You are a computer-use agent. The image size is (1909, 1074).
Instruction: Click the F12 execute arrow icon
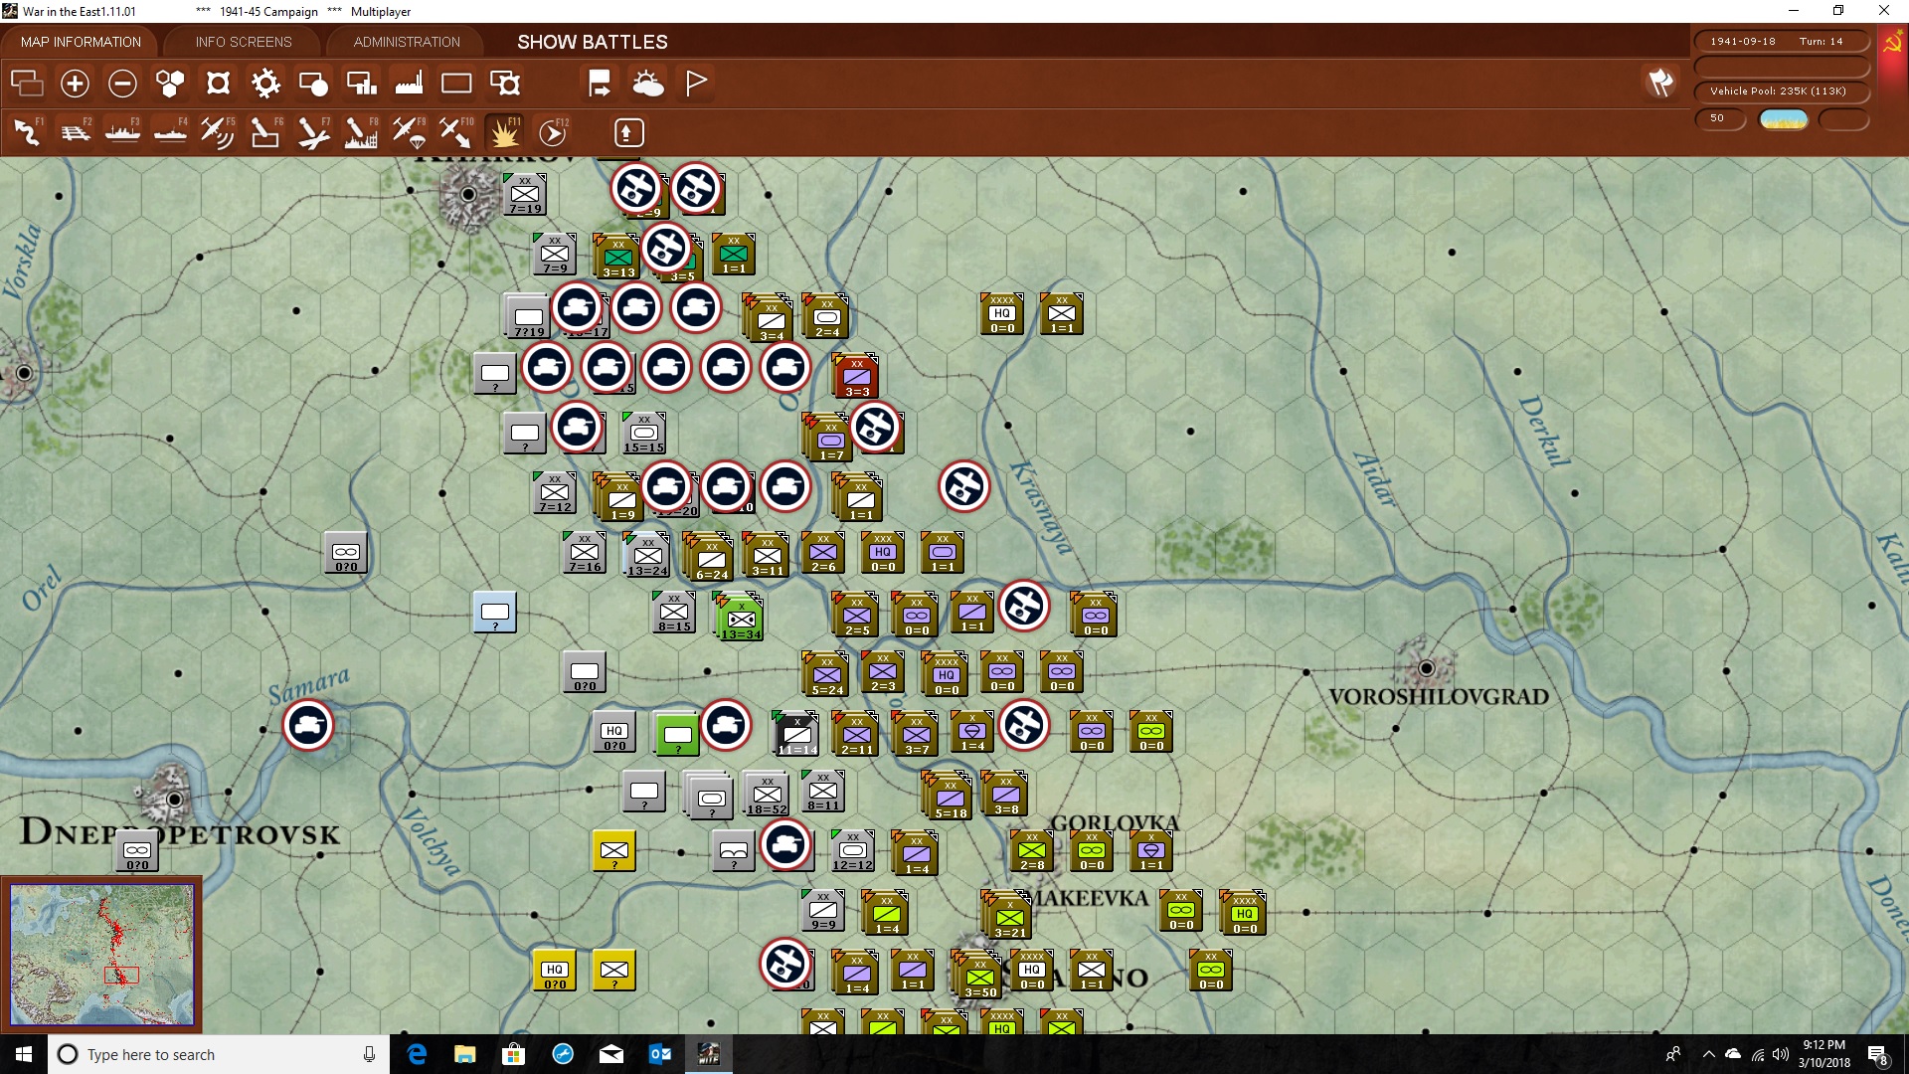[x=553, y=131]
